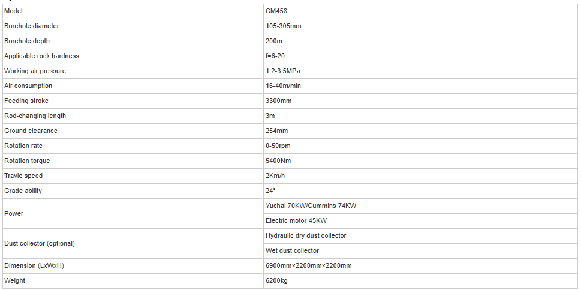Screen dimensions: 581x290
Task: Select the Rotation rate 0-50rpm value
Action: click(278, 146)
